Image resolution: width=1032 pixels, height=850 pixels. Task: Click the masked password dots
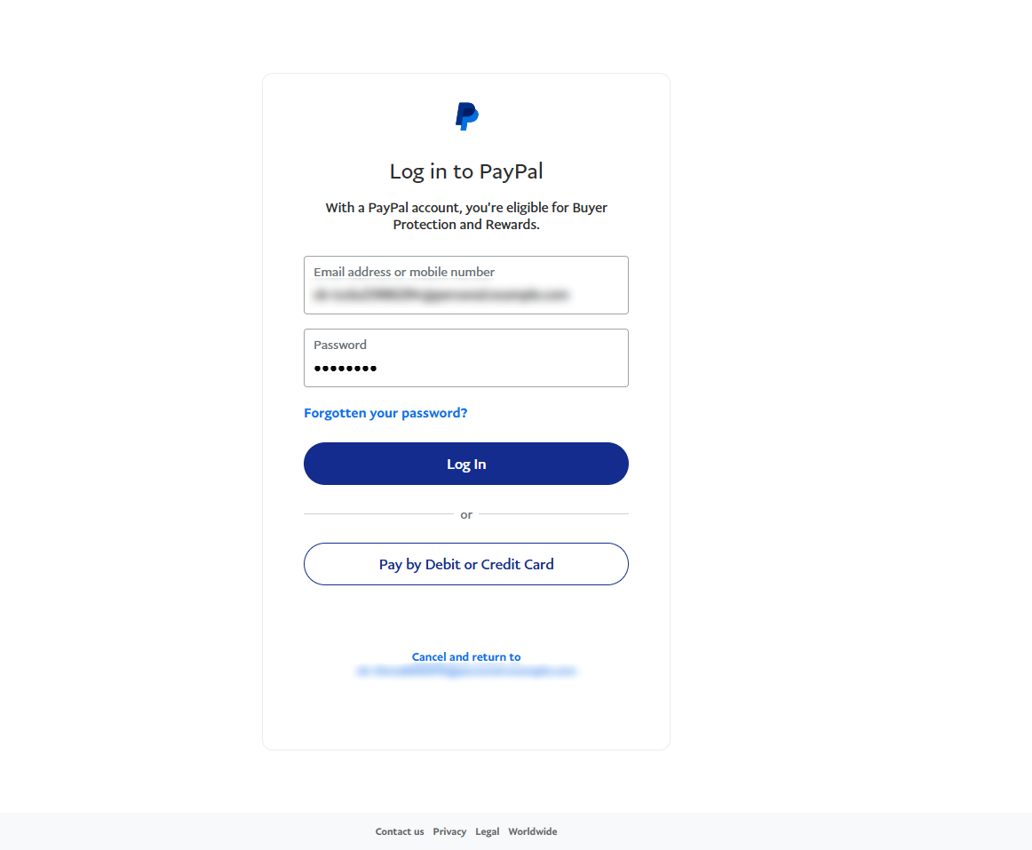click(345, 368)
